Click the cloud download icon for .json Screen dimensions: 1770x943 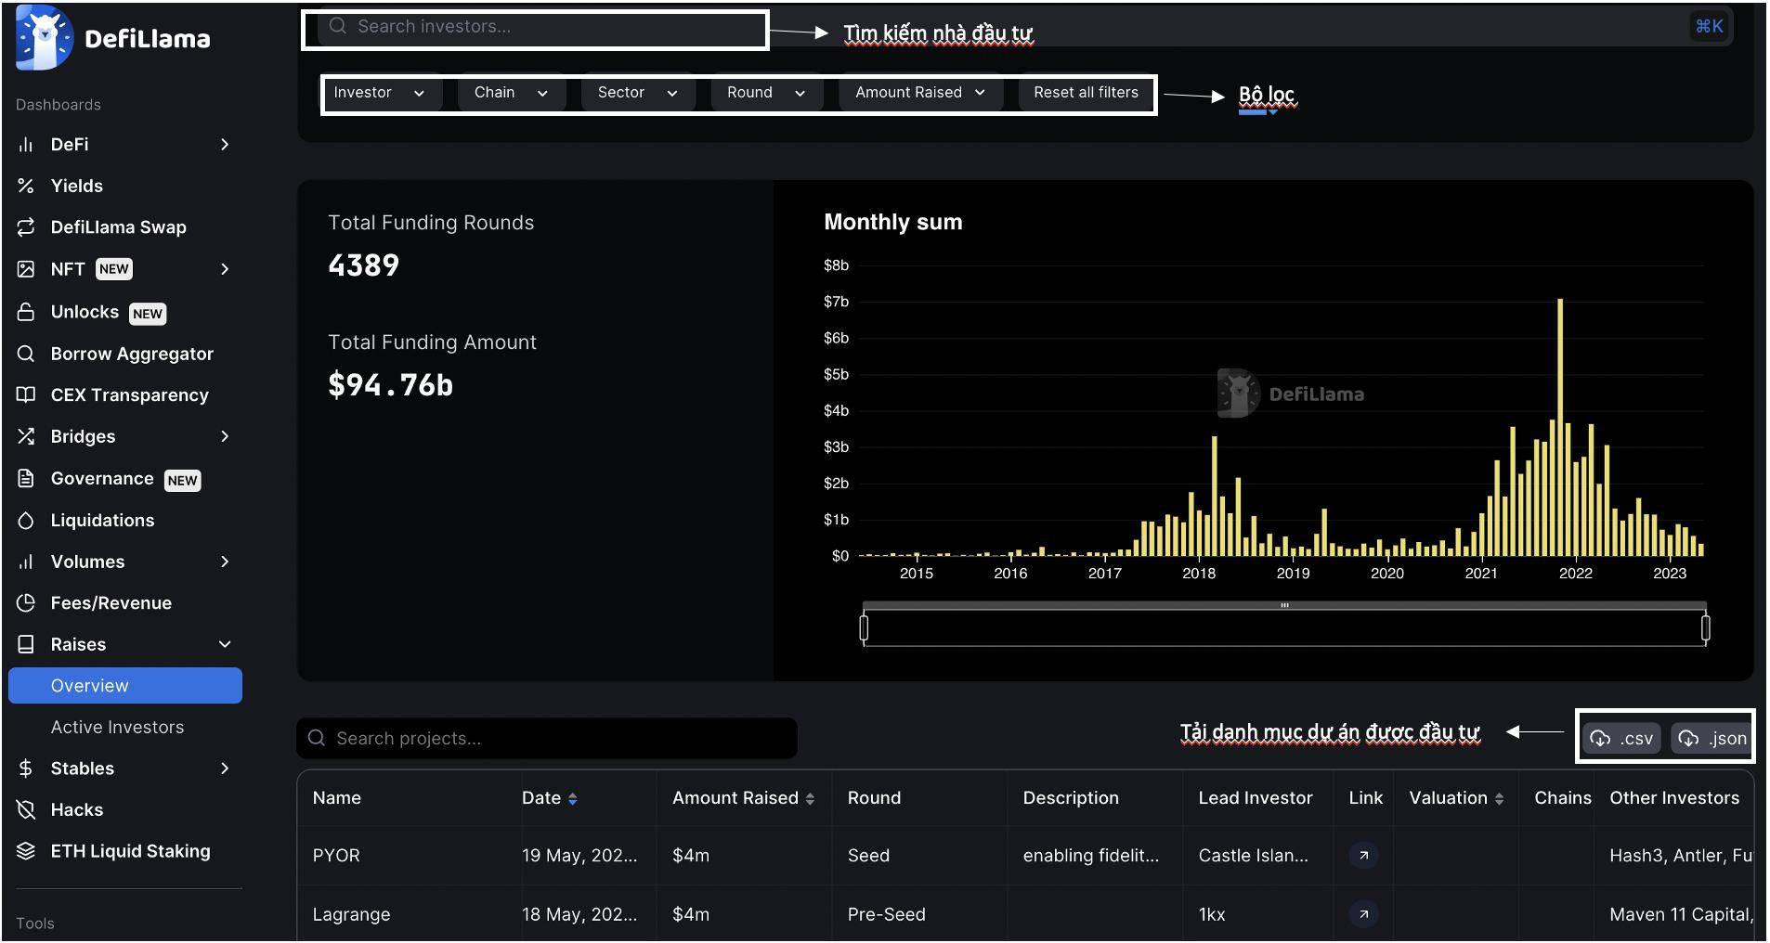coord(1688,738)
